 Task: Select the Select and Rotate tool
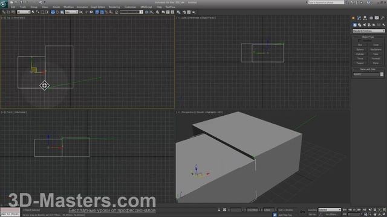(x=57, y=12)
